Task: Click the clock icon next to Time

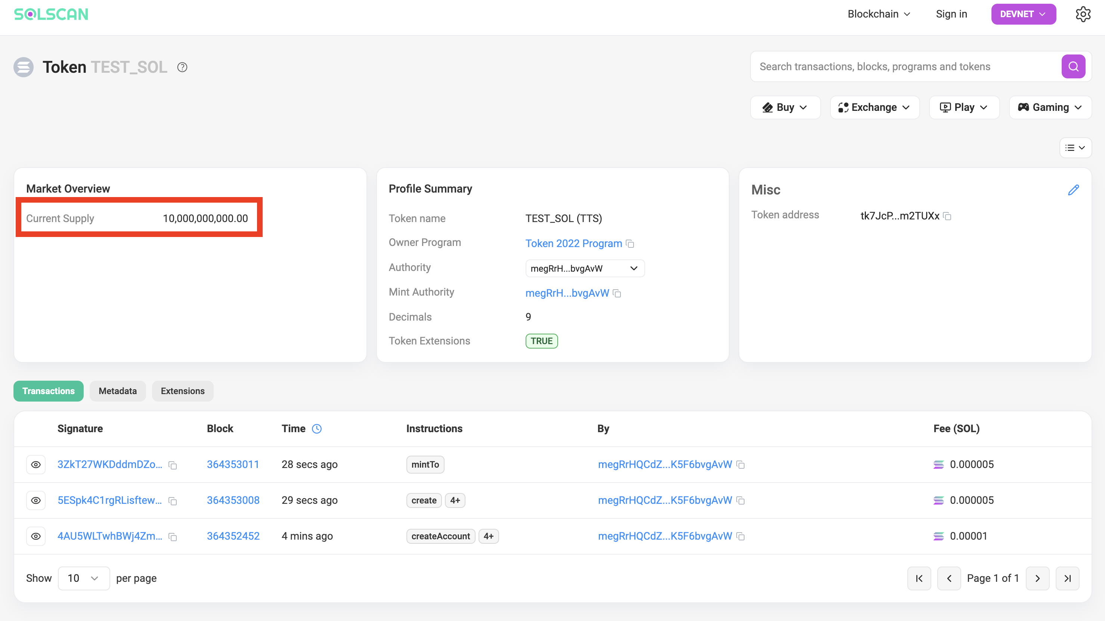Action: pos(316,429)
